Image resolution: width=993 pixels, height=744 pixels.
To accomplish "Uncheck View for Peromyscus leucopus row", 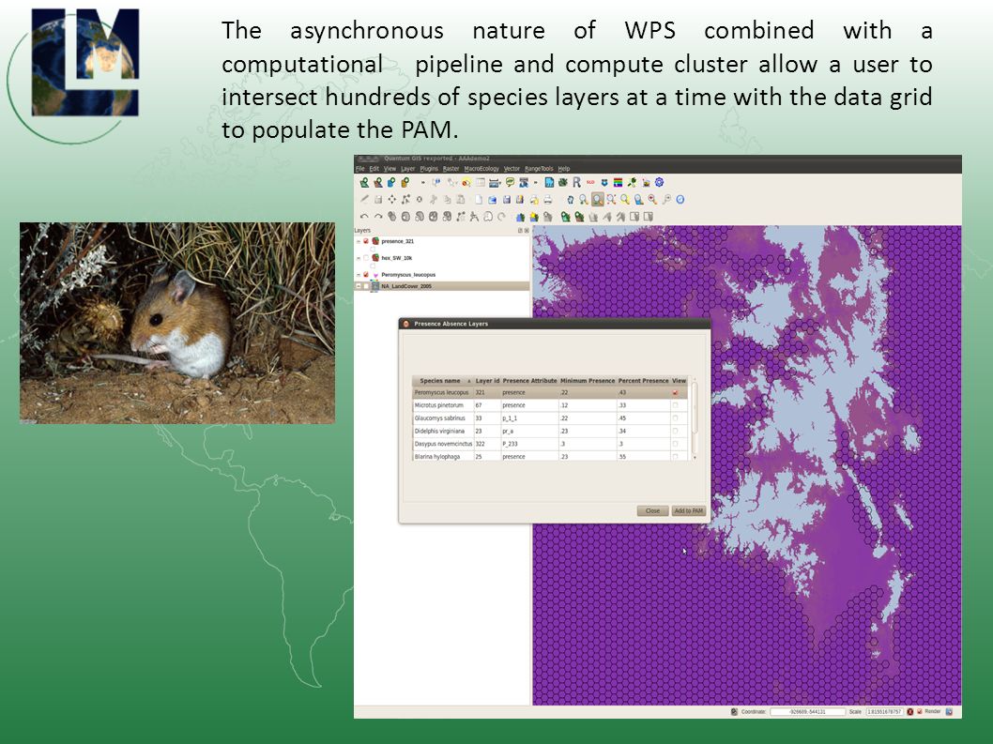I will [x=675, y=392].
